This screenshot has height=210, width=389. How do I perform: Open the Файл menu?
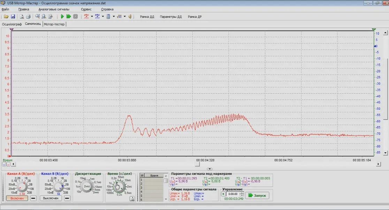[5, 9]
